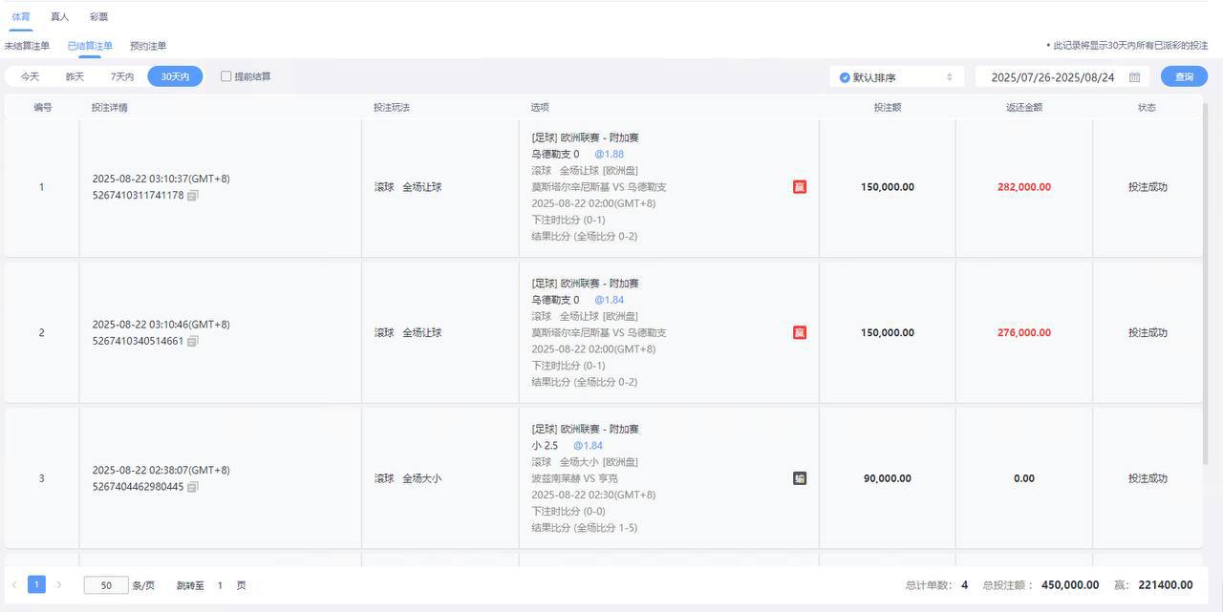Open the 2025/07/26-2025/08/24 date range picker
This screenshot has width=1223, height=612.
[x=1052, y=77]
